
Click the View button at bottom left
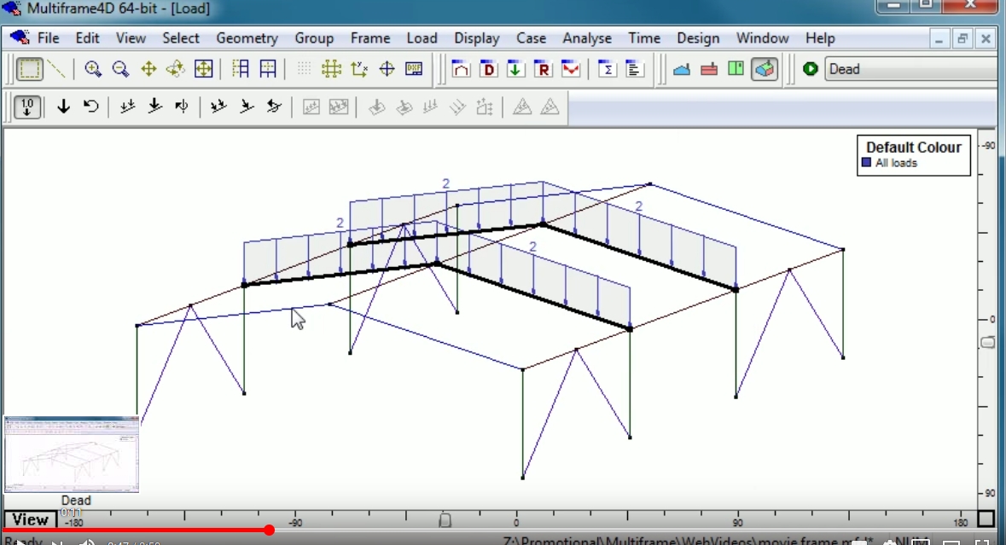point(30,519)
